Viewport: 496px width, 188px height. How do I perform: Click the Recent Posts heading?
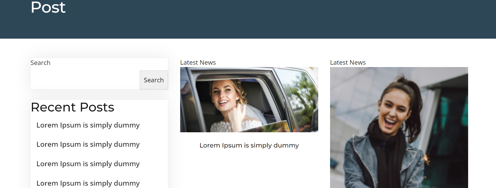click(72, 107)
